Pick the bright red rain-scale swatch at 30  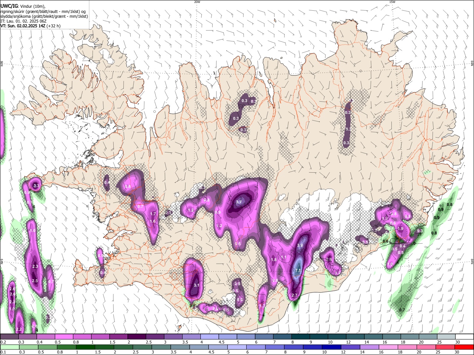click(x=465, y=347)
